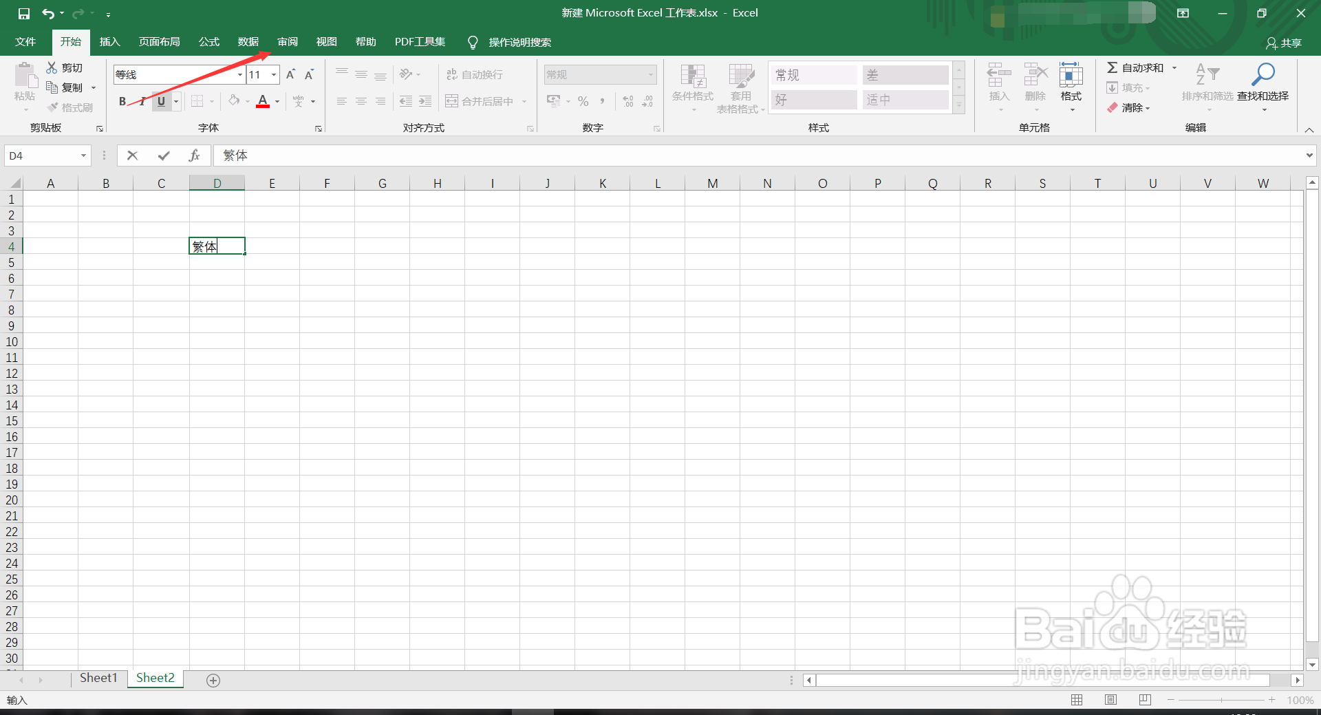This screenshot has height=715, width=1321.
Task: Open the 文件 file menu
Action: click(25, 42)
